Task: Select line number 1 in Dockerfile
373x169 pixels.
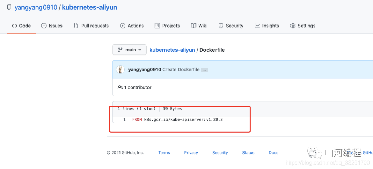Action: (124, 120)
